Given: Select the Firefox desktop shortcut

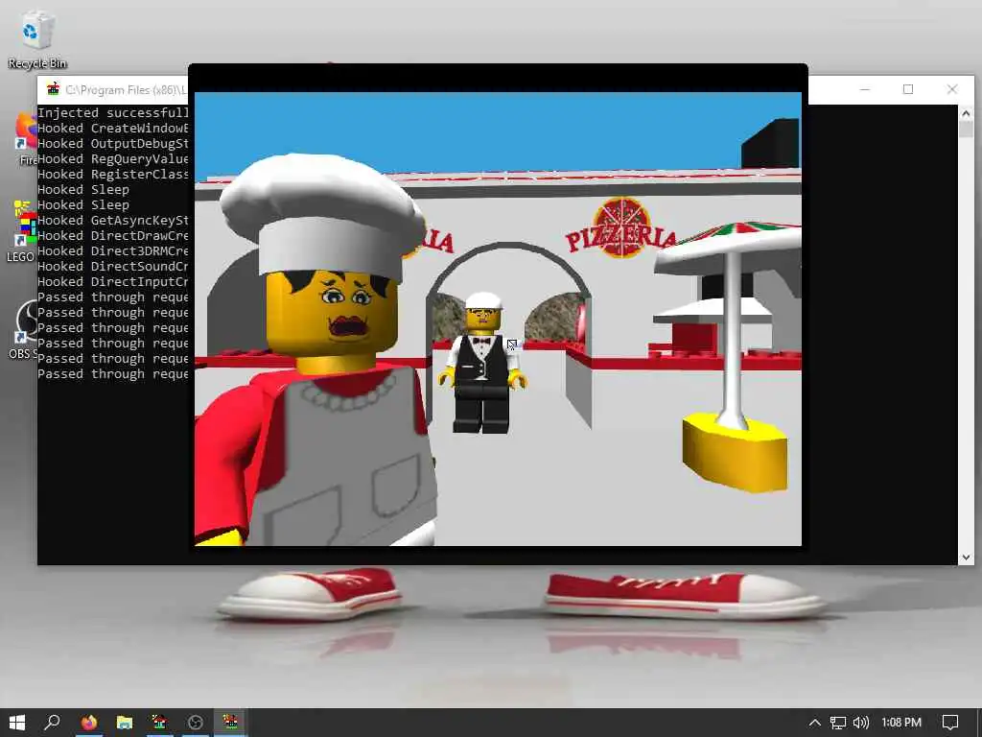Looking at the screenshot, I should 26,139.
